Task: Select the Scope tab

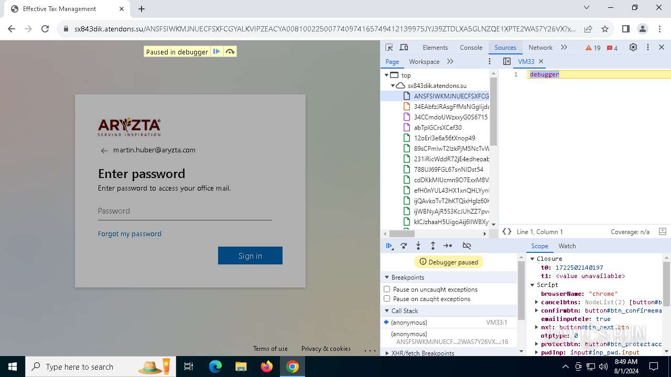Action: pyautogui.click(x=539, y=246)
